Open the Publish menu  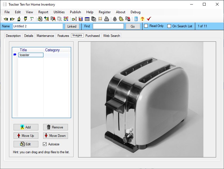point(75,12)
